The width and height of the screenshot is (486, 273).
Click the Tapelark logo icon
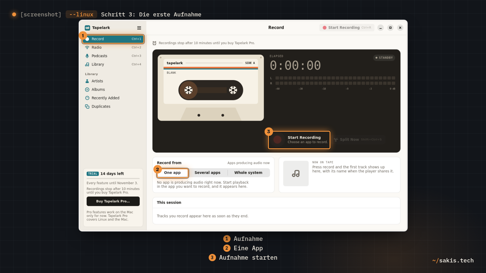point(87,28)
